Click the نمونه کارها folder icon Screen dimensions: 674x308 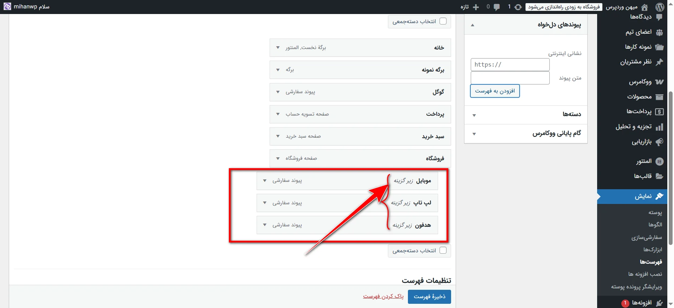click(659, 47)
